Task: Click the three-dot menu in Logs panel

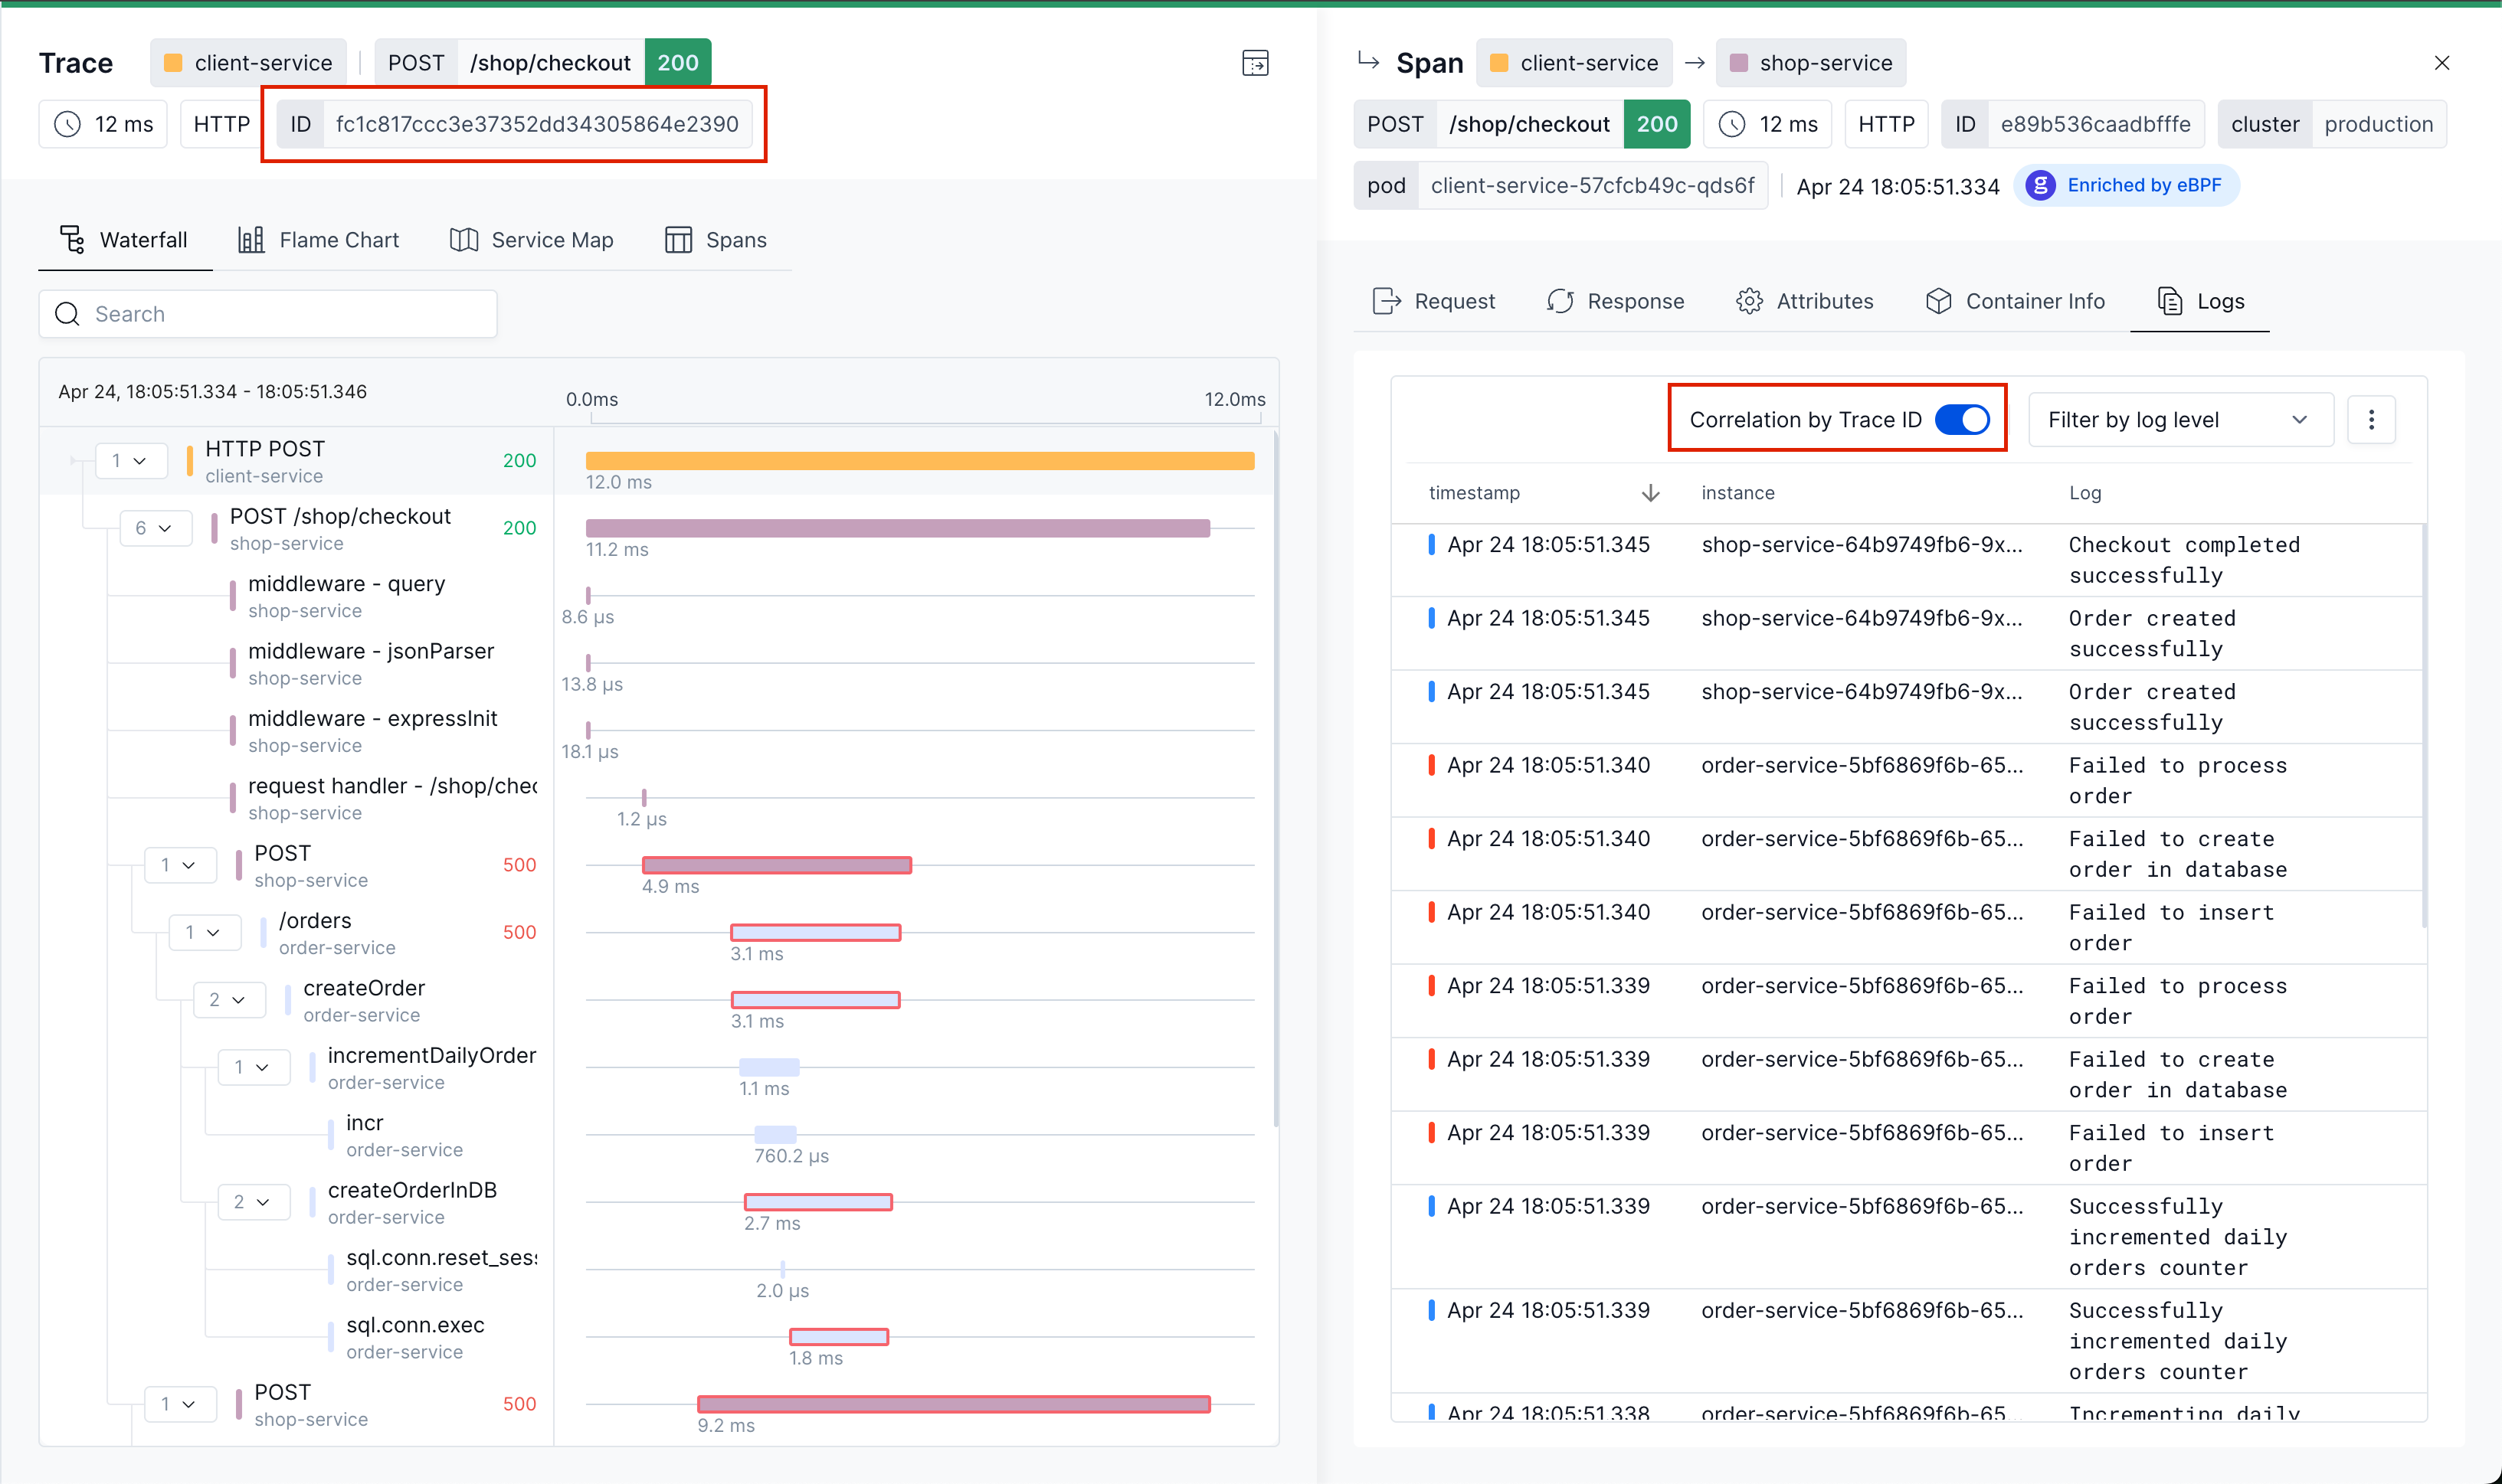Action: [x=2370, y=420]
